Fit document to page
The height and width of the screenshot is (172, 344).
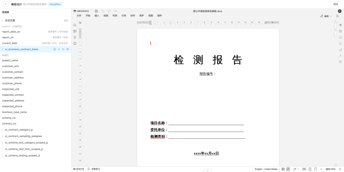click(310, 169)
